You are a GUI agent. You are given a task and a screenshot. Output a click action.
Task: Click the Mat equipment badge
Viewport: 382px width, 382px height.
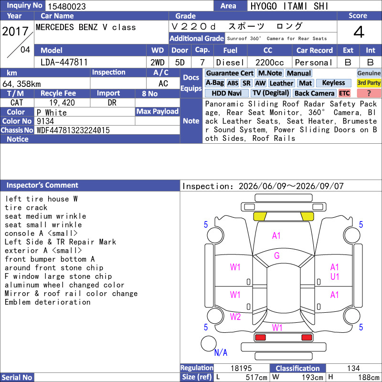(305, 83)
